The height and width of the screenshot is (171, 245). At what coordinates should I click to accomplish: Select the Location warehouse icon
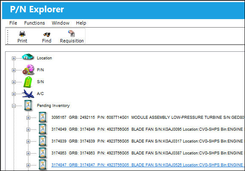(x=28, y=57)
